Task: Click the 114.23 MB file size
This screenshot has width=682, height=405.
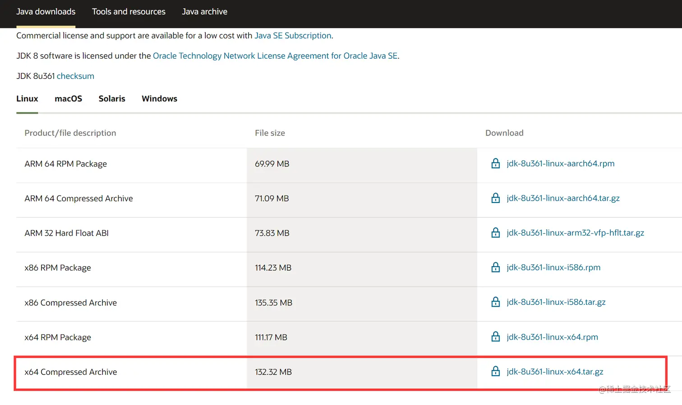Action: pos(273,268)
